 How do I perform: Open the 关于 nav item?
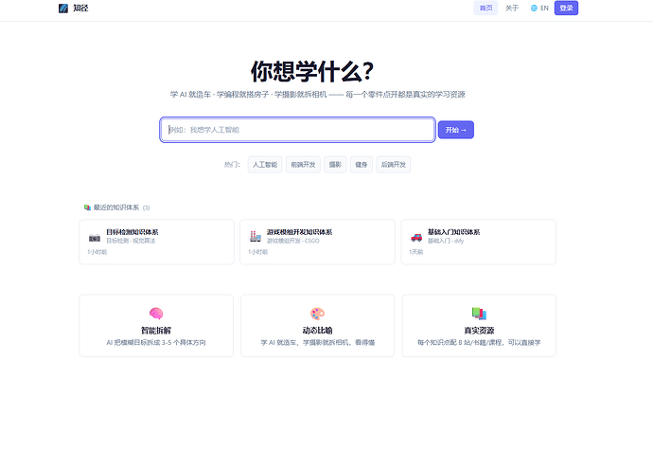512,8
